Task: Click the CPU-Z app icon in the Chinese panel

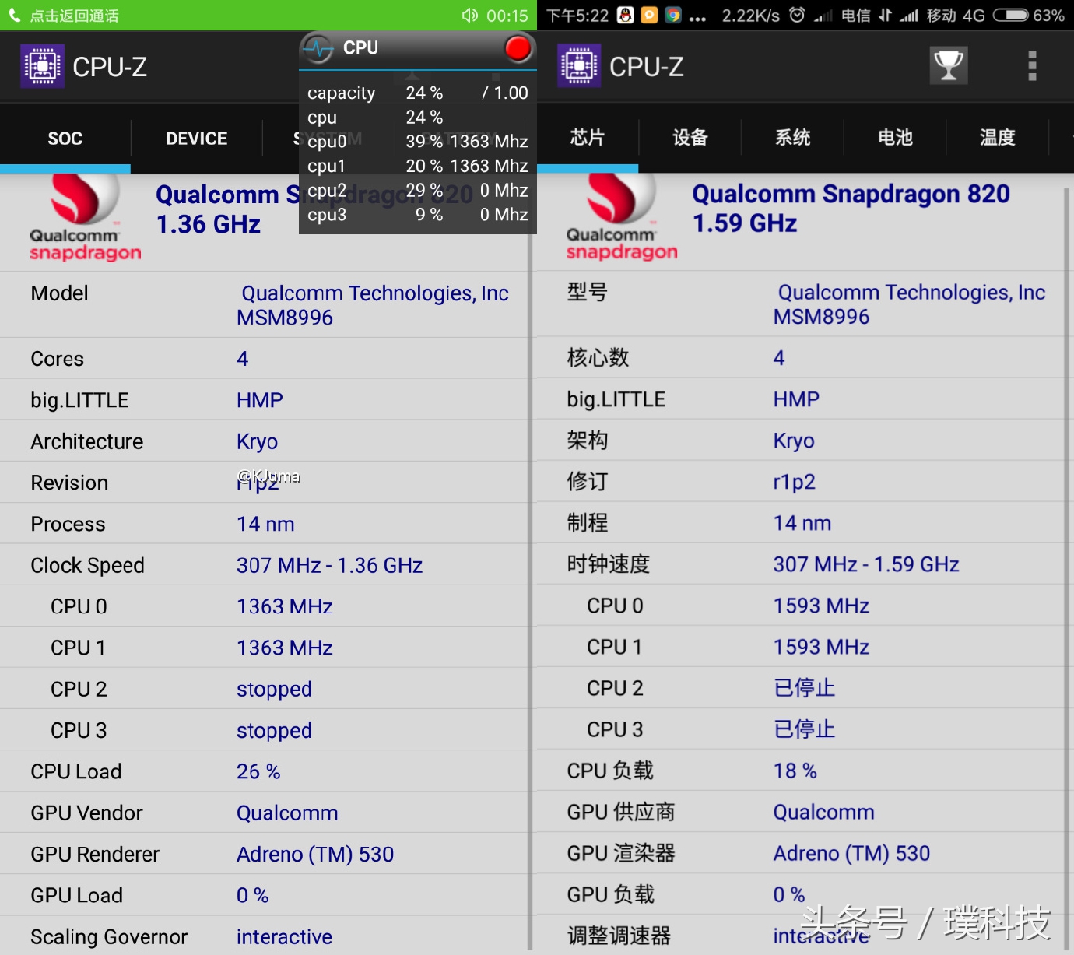Action: click(580, 66)
